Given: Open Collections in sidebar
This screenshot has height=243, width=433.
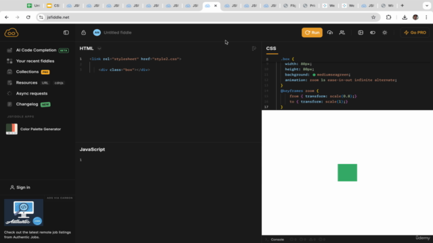Looking at the screenshot, I should tap(27, 72).
